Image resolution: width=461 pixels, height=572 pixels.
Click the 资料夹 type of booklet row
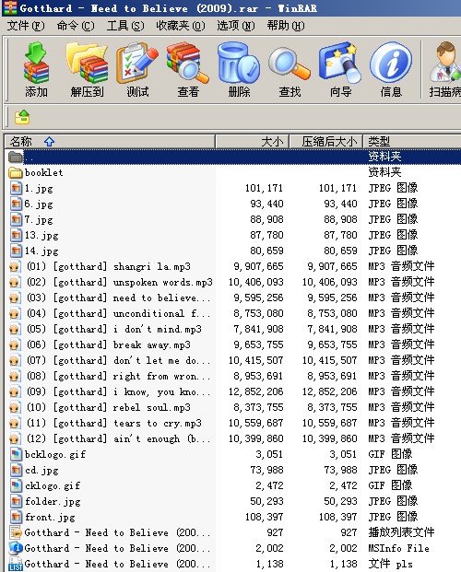(x=384, y=172)
